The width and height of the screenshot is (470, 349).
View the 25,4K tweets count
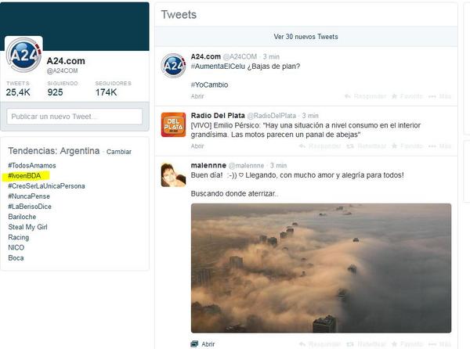coord(18,89)
